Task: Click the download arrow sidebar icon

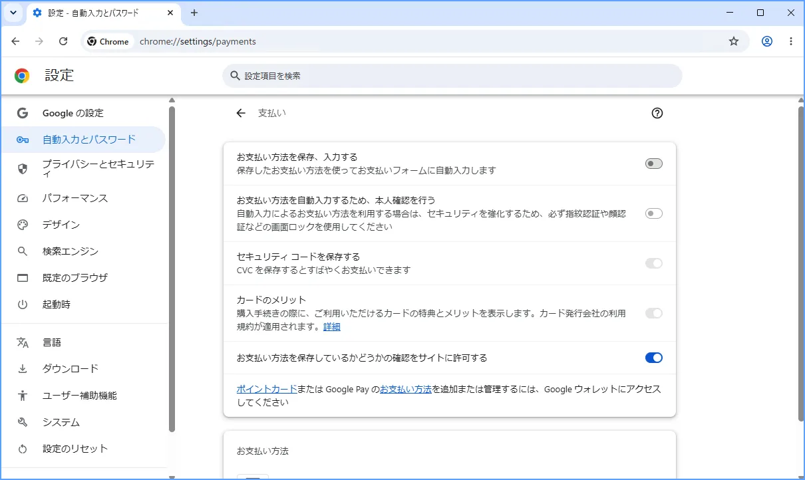Action: point(23,369)
